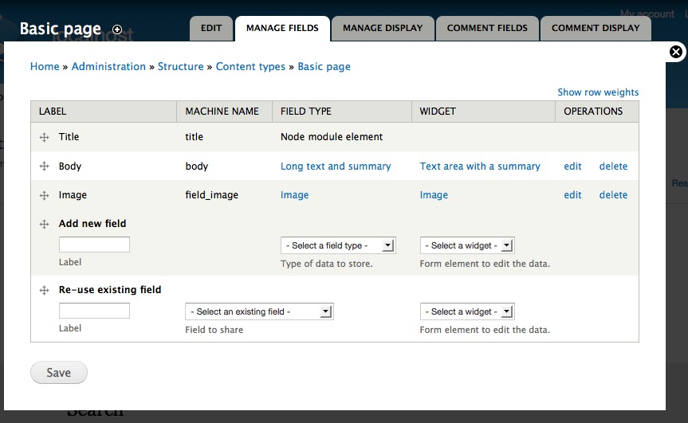688x423 pixels.
Task: Select the Manage Fields tab
Action: click(282, 28)
